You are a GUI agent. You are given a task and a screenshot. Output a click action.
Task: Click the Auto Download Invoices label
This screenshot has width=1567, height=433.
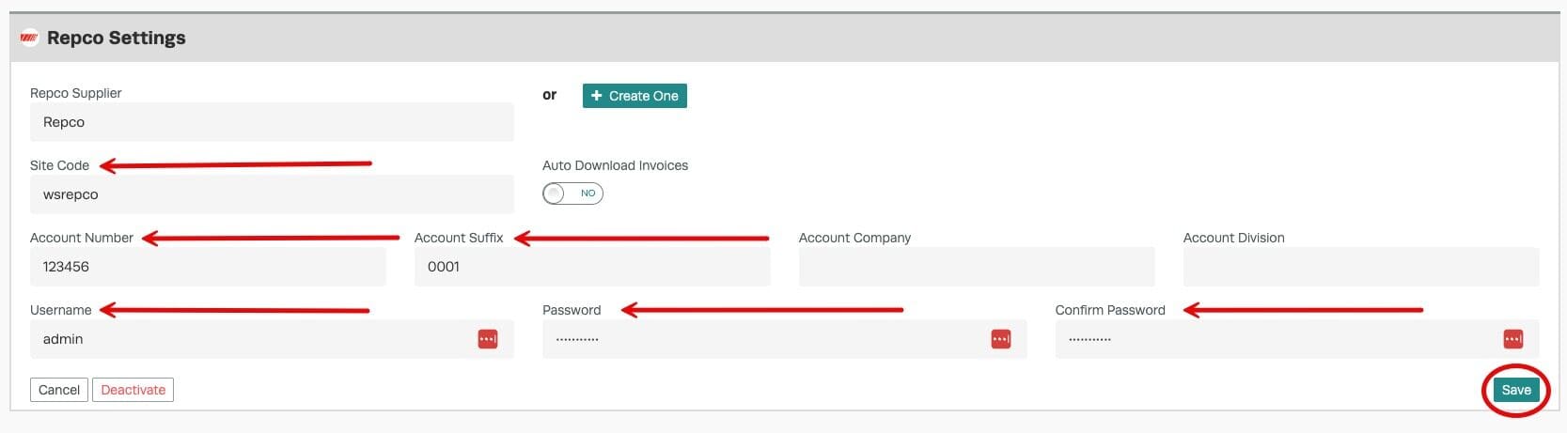(x=615, y=165)
